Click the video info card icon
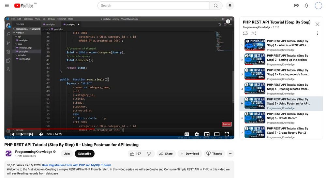326x178 pixels. pos(228,22)
